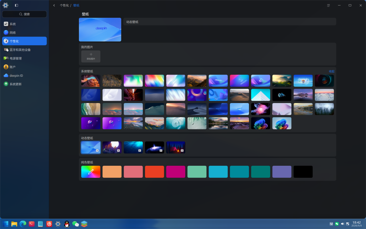366x229 pixels.
Task: Open the custom color picker swatch
Action: coord(91,172)
